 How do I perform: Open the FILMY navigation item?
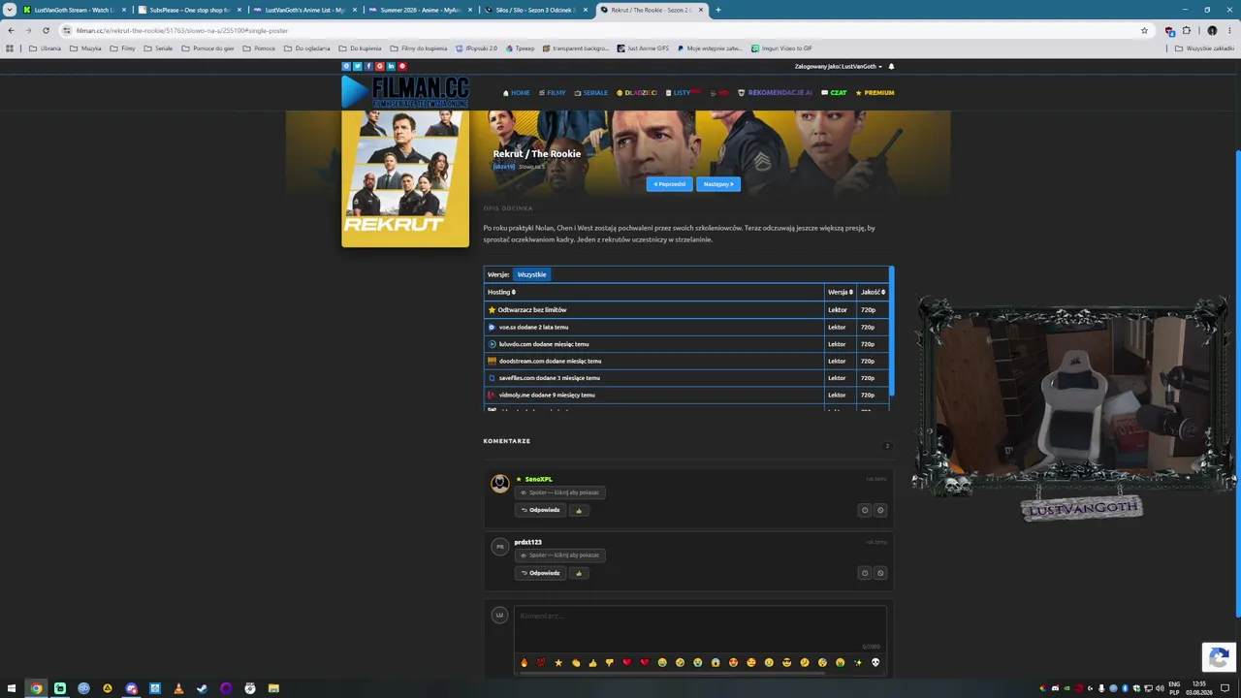(553, 93)
